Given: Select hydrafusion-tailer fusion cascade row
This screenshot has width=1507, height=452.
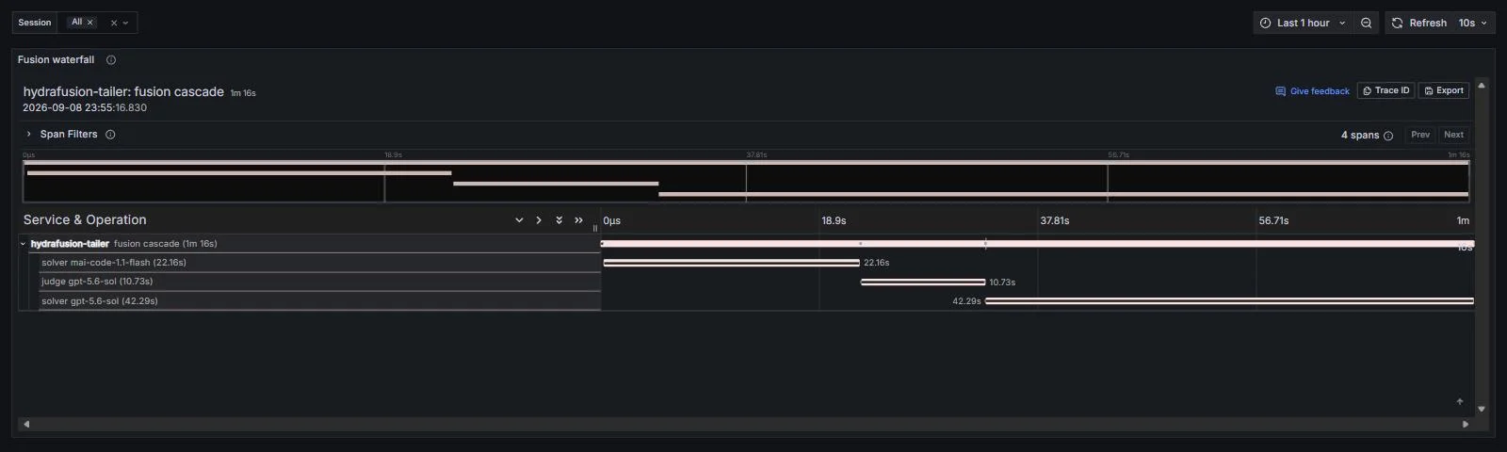Looking at the screenshot, I should (310, 244).
